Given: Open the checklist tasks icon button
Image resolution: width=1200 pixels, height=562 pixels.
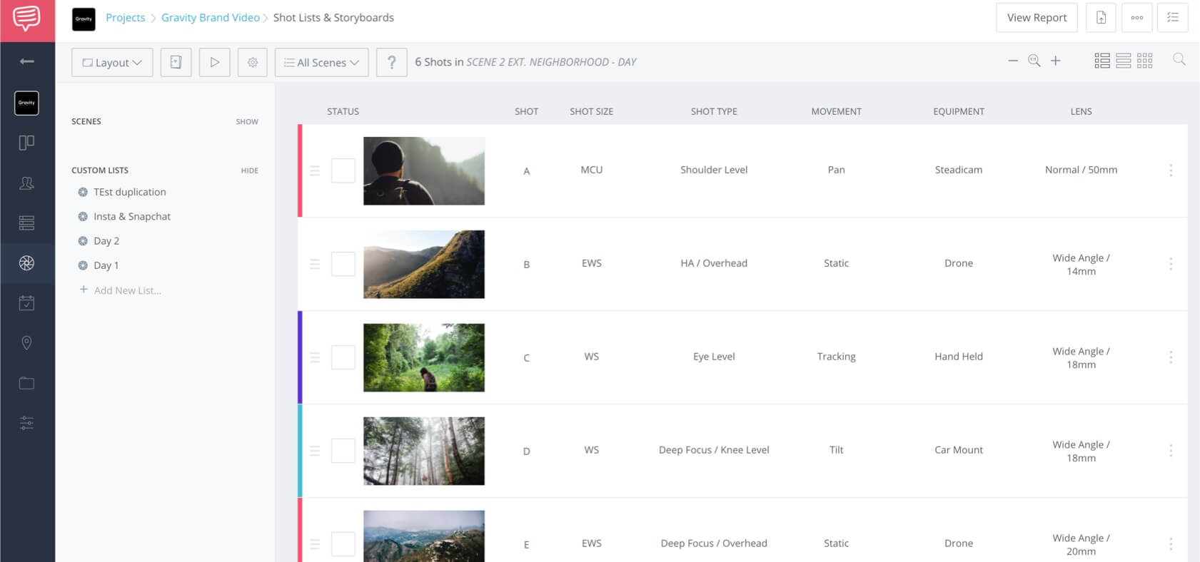Looking at the screenshot, I should (x=1173, y=18).
